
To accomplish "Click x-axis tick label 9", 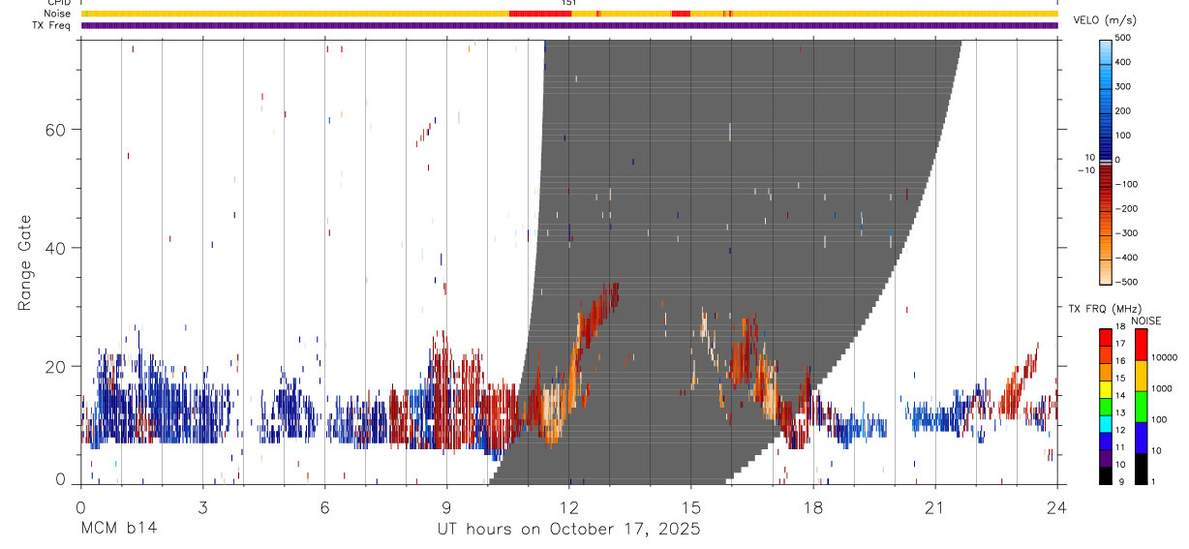I will (446, 506).
